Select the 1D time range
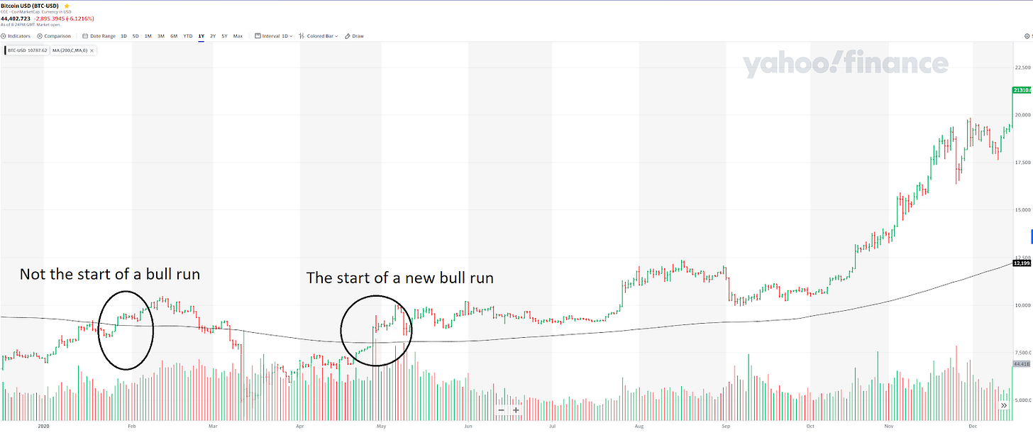Viewport: 1033px width, 433px height. (x=123, y=35)
